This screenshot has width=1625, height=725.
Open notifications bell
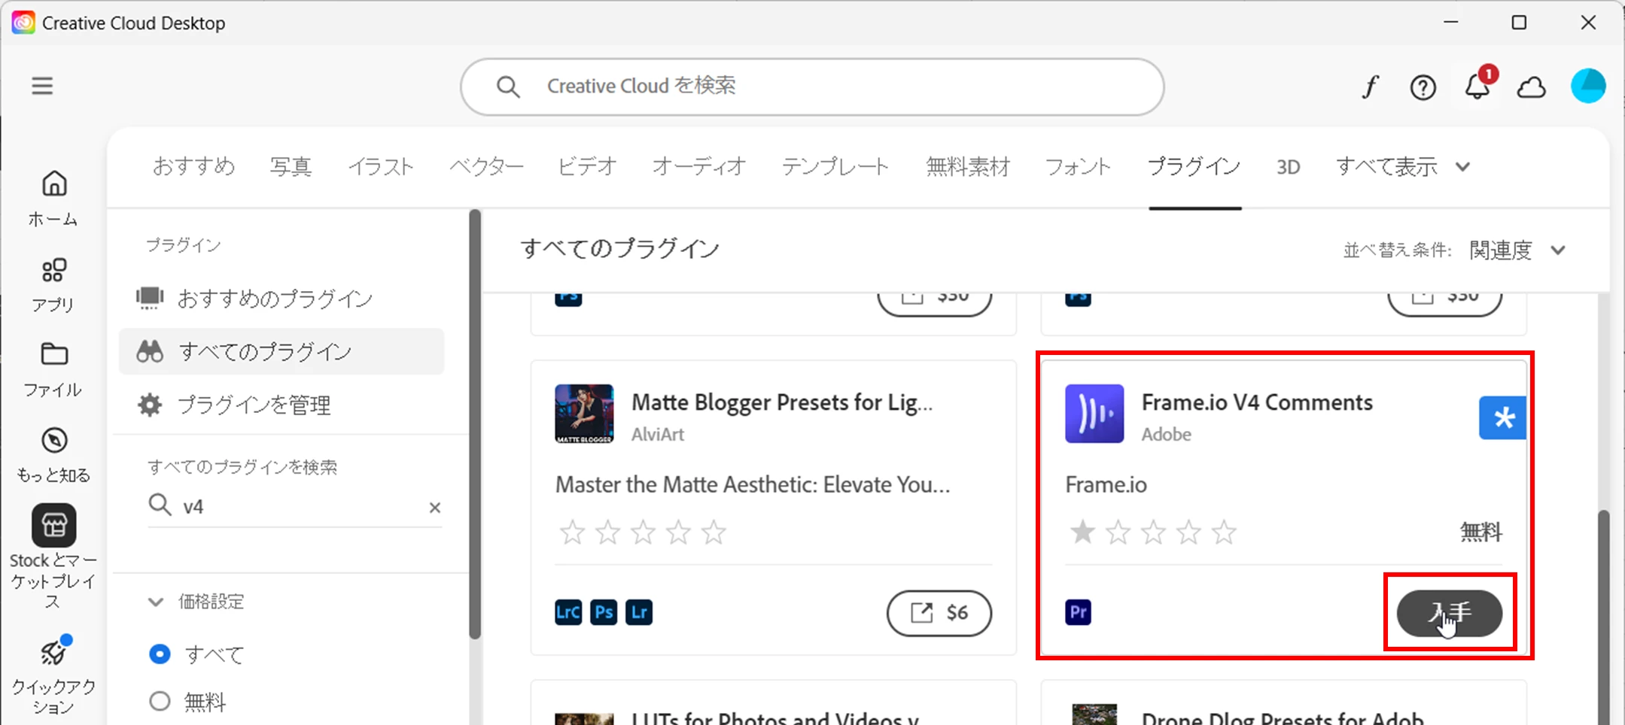pyautogui.click(x=1477, y=86)
